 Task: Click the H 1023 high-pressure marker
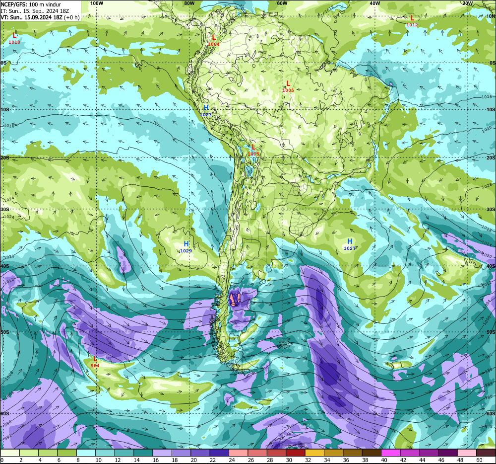pyautogui.click(x=206, y=111)
